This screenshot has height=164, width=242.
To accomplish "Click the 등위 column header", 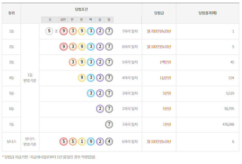I will click(12, 13).
